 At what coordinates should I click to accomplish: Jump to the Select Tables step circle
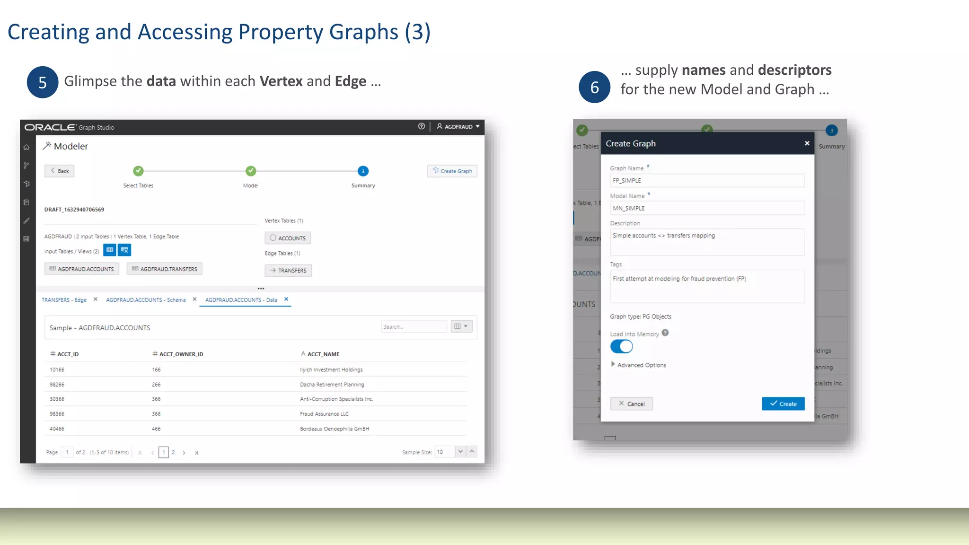(x=138, y=171)
